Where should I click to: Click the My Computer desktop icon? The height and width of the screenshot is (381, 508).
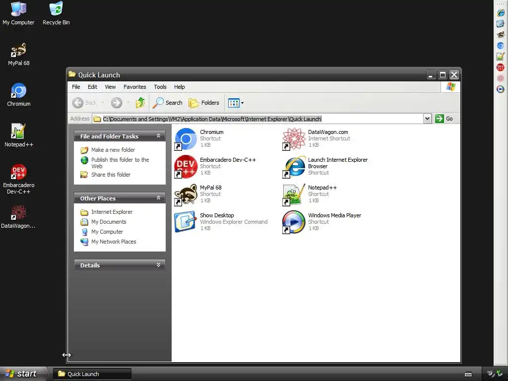18,13
